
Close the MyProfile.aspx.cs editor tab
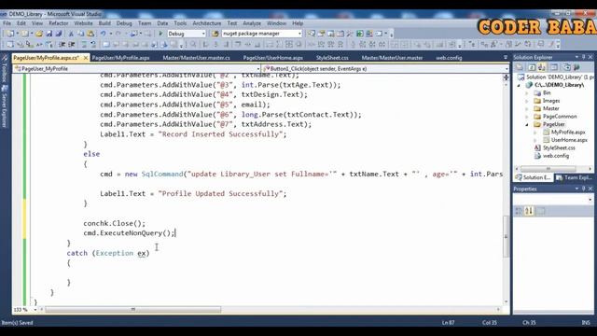coord(86,58)
